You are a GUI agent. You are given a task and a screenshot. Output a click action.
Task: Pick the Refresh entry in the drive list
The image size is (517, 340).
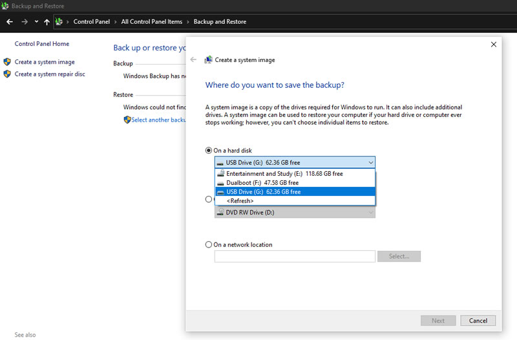295,200
